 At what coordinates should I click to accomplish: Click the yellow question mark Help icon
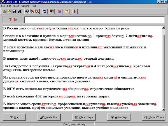[67, 11]
